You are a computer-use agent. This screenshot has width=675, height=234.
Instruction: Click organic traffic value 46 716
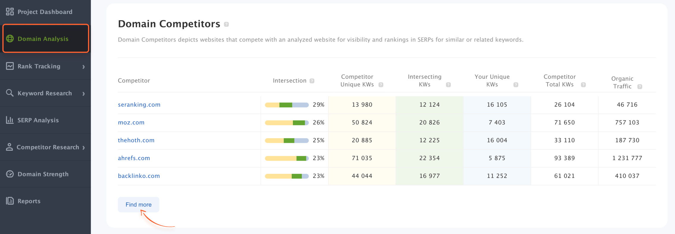pos(627,105)
